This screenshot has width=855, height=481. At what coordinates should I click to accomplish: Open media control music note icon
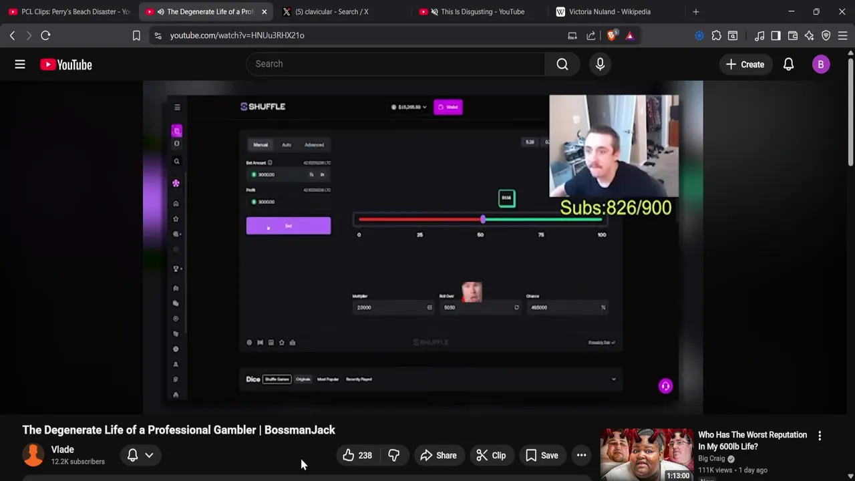click(x=759, y=35)
